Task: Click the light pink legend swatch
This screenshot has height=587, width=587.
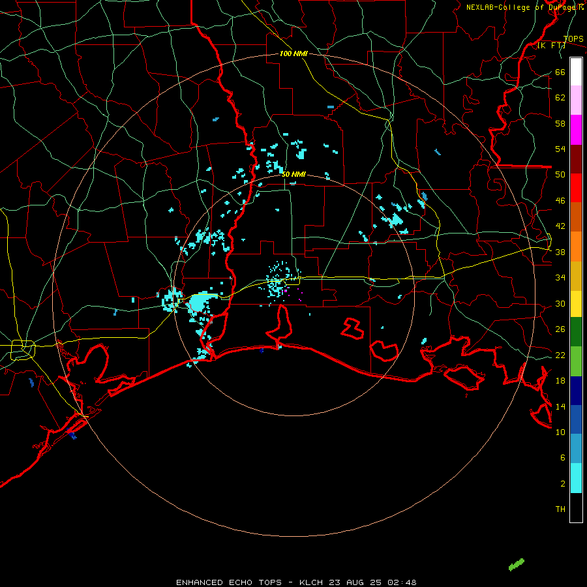Action: pos(576,100)
